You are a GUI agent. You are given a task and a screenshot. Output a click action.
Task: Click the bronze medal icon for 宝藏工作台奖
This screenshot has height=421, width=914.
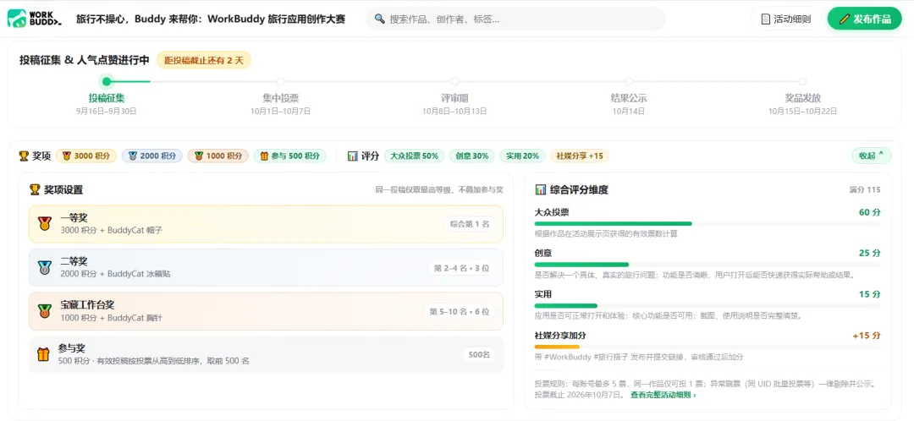tap(45, 311)
